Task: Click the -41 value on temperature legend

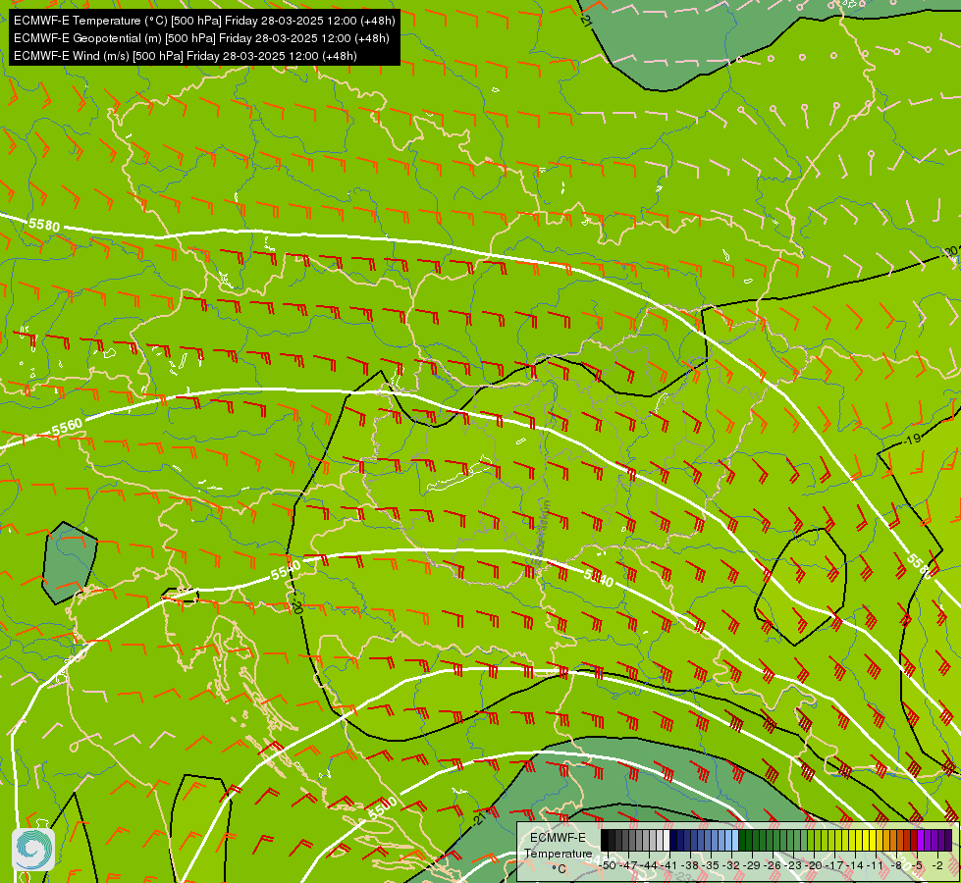Action: pyautogui.click(x=668, y=865)
